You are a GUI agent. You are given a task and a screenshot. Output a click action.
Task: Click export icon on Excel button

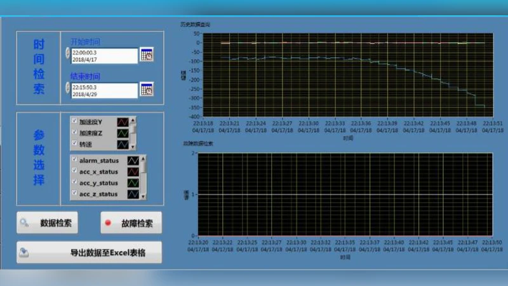23,252
